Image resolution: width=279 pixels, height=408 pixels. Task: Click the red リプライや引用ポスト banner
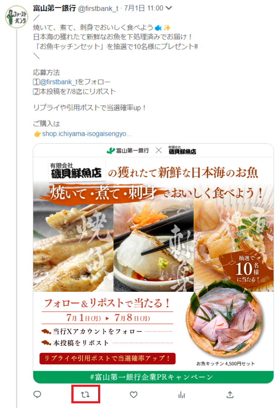[107, 358]
